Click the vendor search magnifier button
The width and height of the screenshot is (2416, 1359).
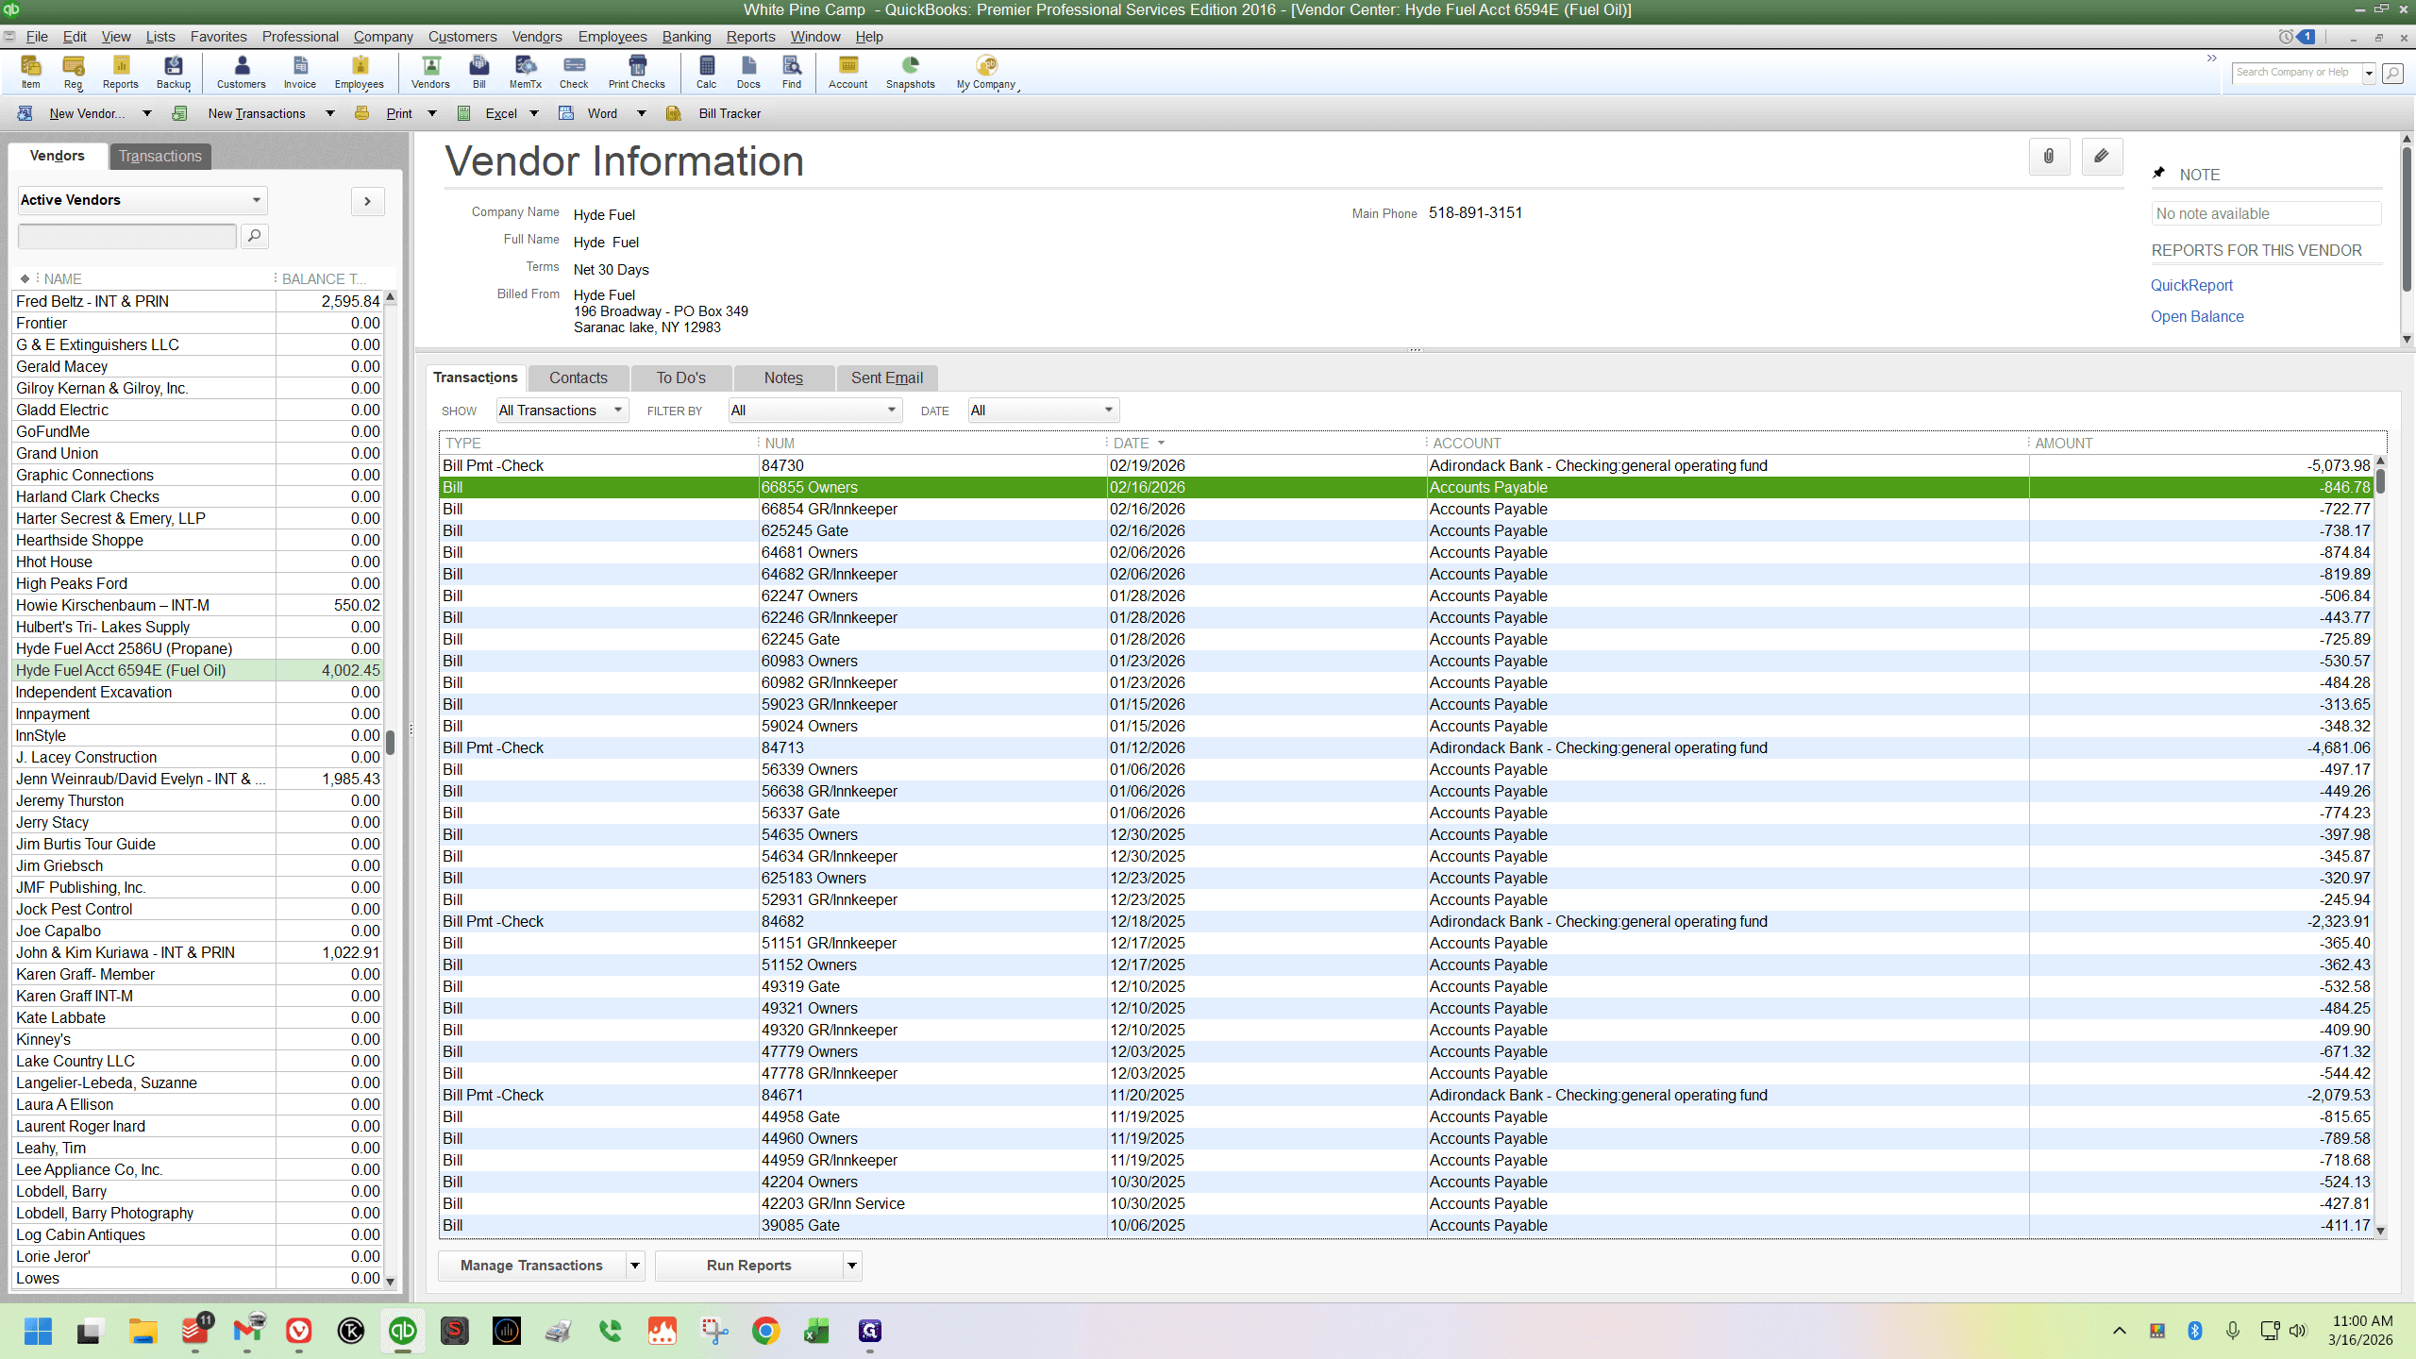tap(254, 236)
